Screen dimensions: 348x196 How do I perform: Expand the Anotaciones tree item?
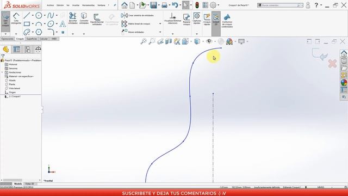point(2,72)
